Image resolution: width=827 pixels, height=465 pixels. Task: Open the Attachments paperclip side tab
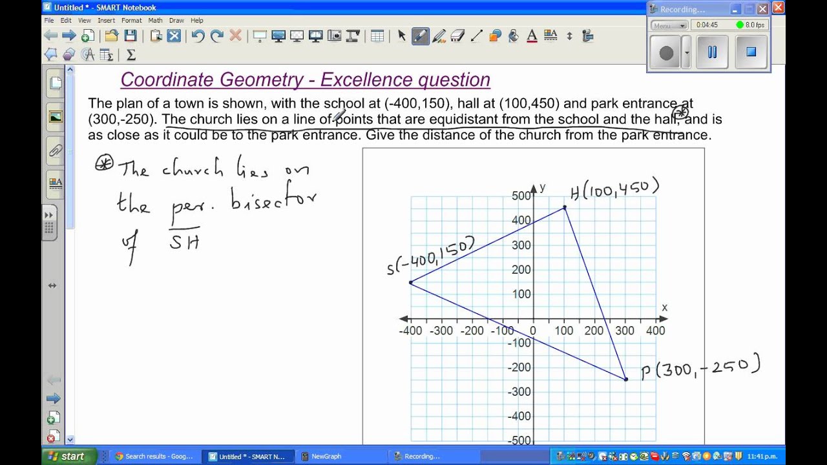click(56, 151)
